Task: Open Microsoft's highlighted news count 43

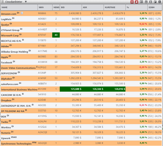Action: click(x=56, y=35)
